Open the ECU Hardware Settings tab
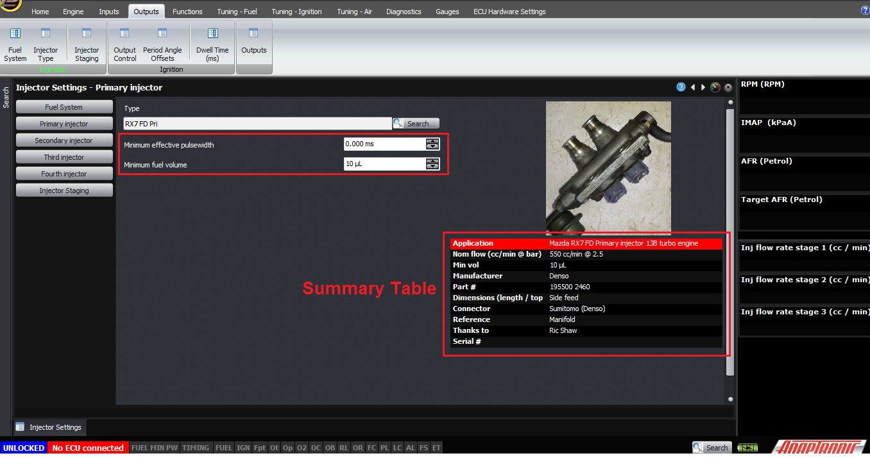The image size is (870, 458). 509,12
